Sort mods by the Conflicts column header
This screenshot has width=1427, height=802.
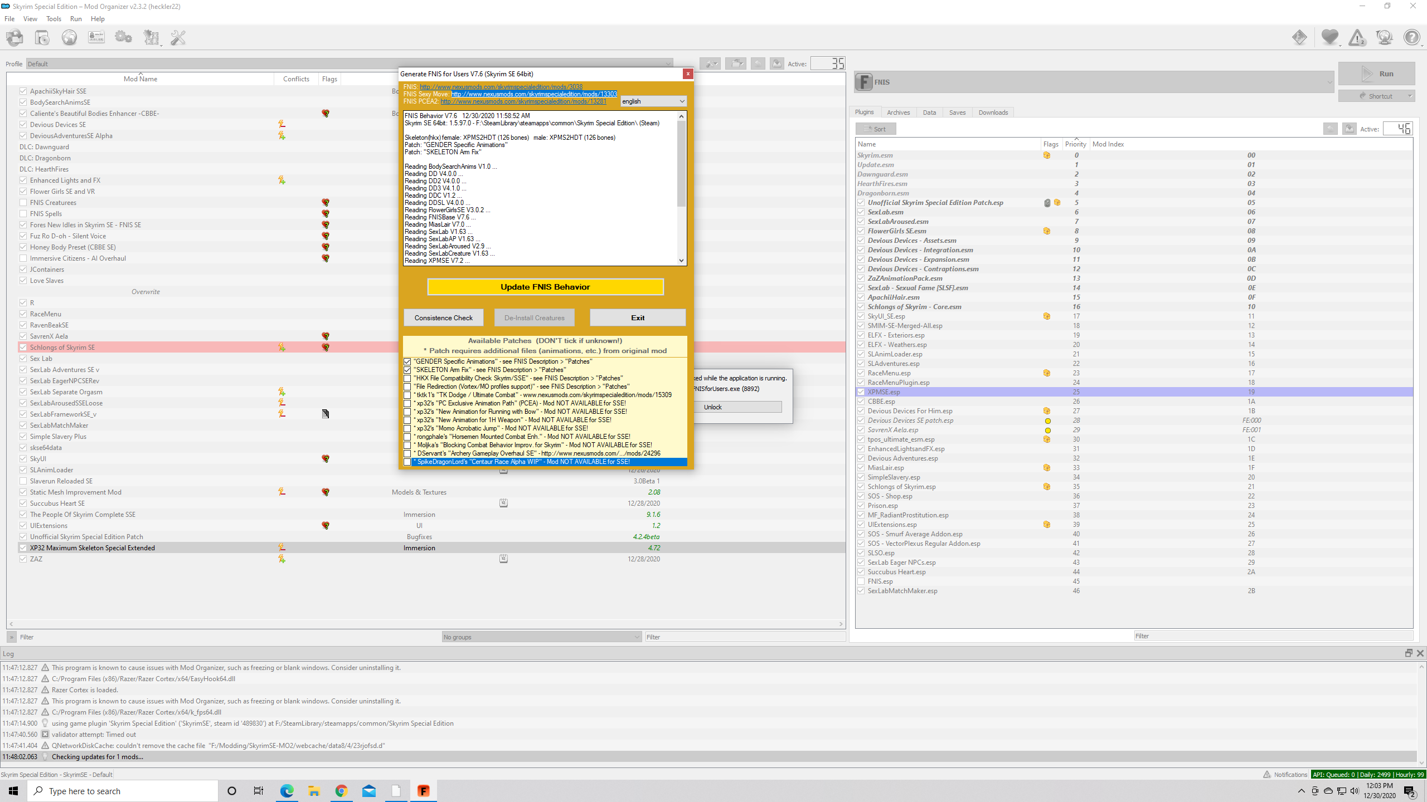point(296,79)
